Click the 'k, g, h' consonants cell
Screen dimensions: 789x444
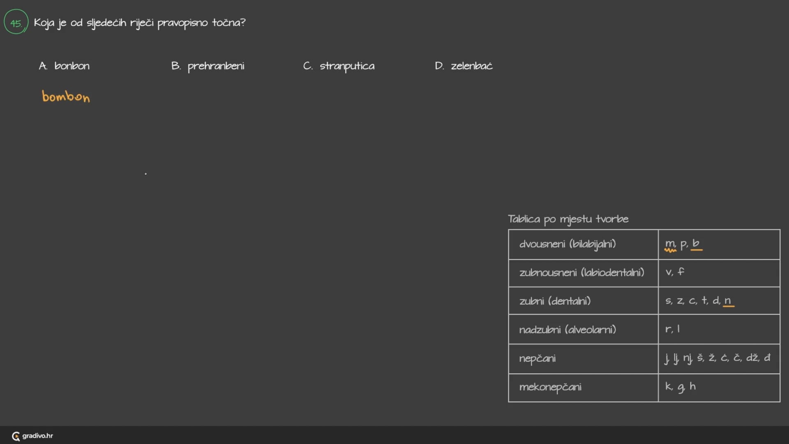(x=681, y=387)
